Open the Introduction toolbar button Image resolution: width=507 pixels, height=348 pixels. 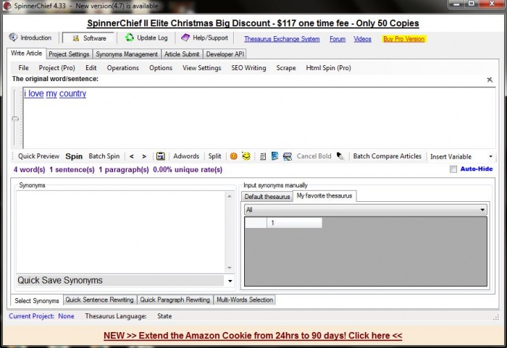coord(30,38)
